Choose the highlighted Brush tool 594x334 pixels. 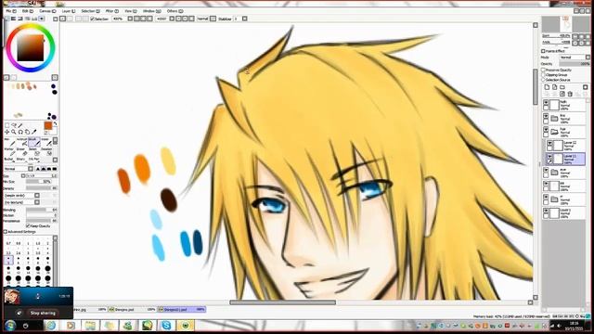coord(34,142)
